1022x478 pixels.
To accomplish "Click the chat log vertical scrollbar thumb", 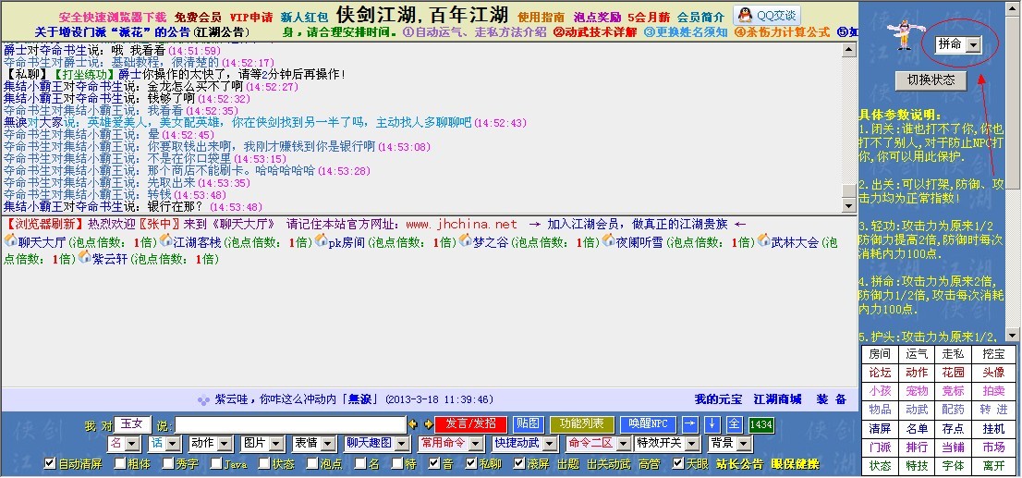I will pyautogui.click(x=848, y=191).
